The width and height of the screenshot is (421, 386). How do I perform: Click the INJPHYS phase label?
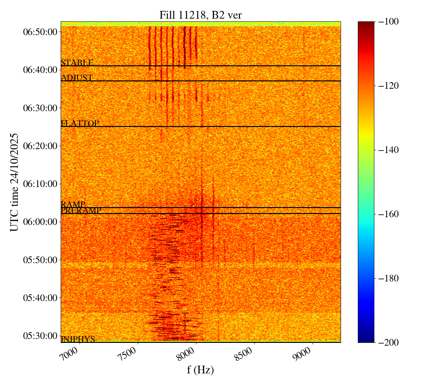(x=78, y=339)
